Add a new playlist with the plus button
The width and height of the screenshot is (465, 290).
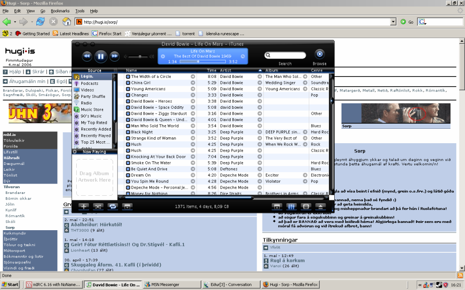tap(84, 207)
